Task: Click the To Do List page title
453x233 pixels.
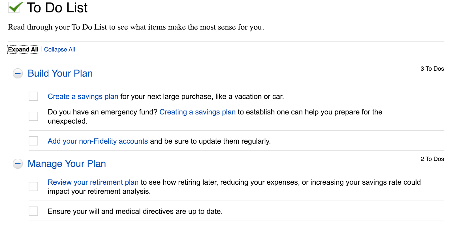Action: pos(57,8)
